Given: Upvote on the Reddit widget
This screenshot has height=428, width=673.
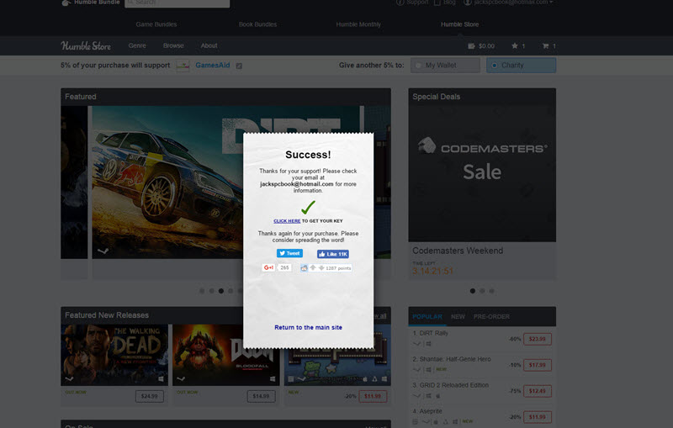Looking at the screenshot, I should coord(313,267).
